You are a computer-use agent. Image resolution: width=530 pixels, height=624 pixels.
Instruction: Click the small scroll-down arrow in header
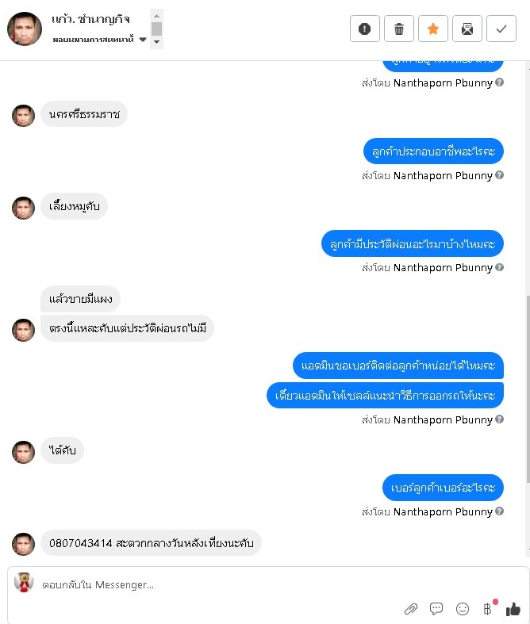pyautogui.click(x=156, y=42)
